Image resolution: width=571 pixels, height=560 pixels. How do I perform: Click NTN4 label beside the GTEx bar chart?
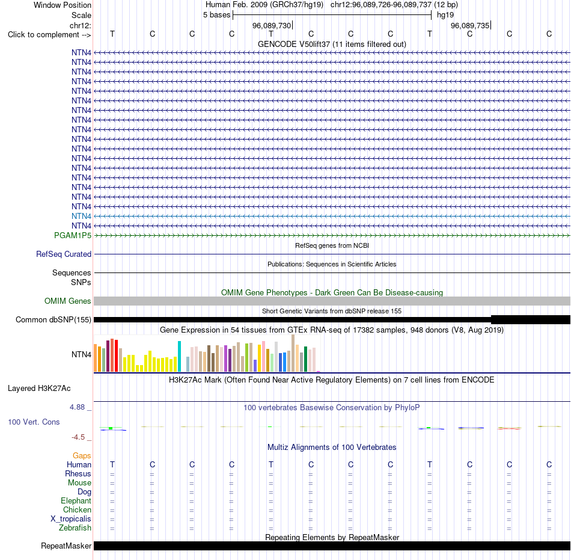[81, 354]
